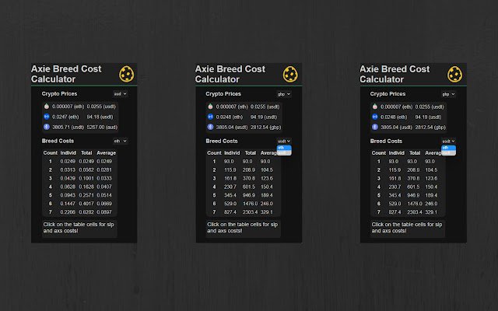Click the Ethereum icon in right panel

pos(375,127)
